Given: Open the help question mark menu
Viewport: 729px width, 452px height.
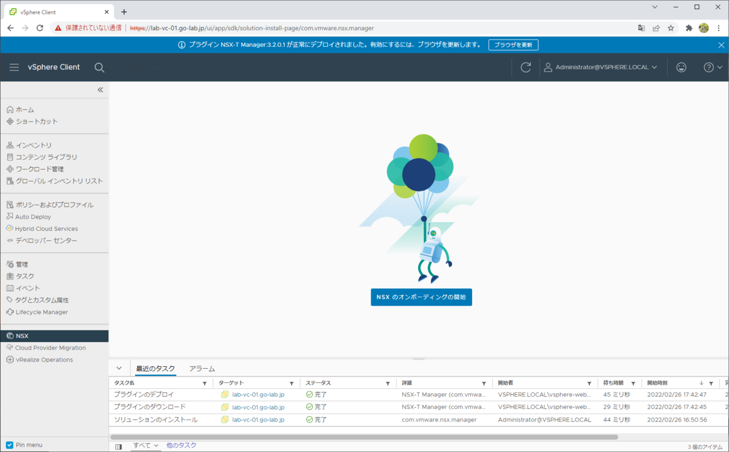Looking at the screenshot, I should point(713,67).
